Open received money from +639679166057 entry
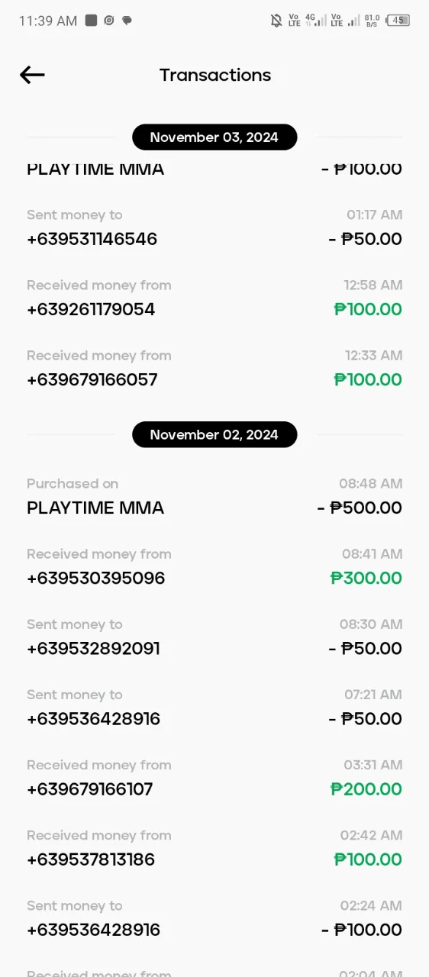The image size is (429, 977). 214,369
